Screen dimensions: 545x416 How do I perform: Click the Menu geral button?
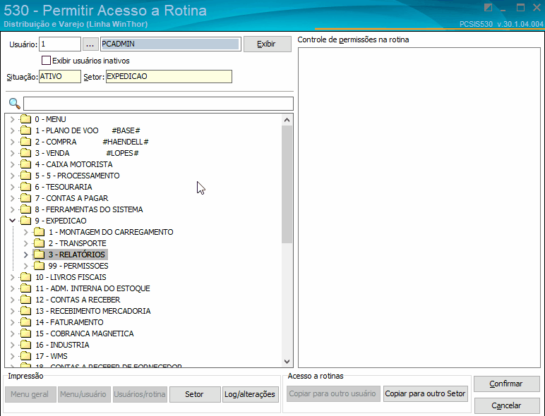click(30, 394)
